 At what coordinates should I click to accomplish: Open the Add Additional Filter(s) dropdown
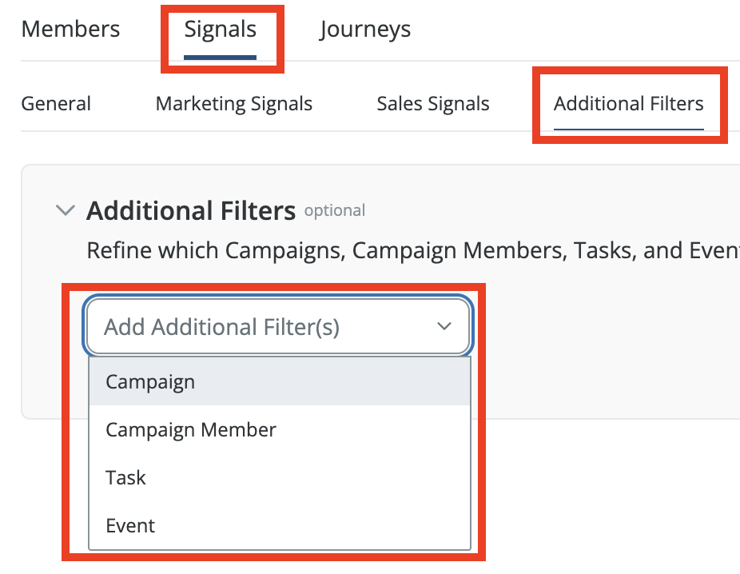click(264, 327)
